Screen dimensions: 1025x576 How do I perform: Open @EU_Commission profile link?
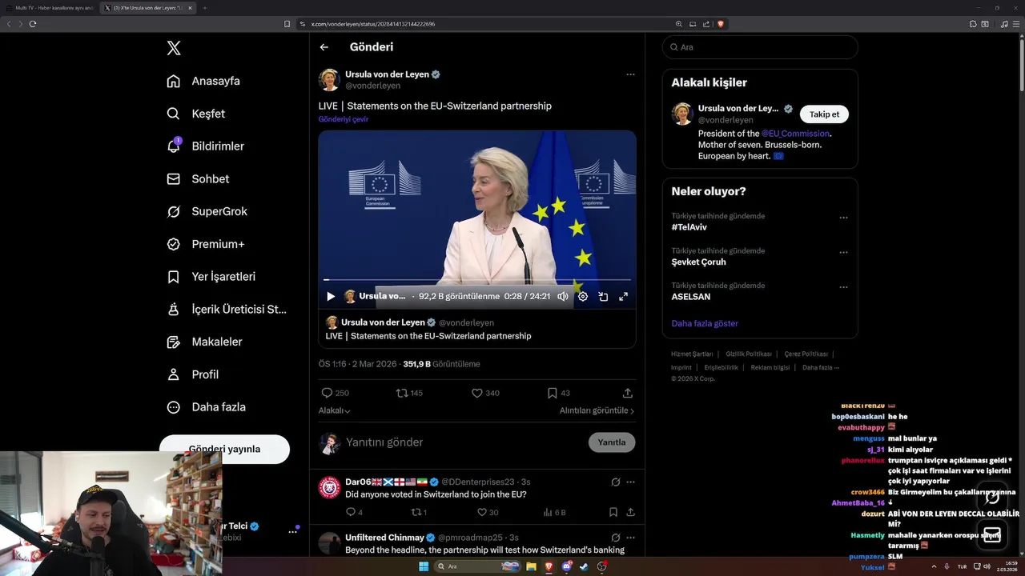[x=795, y=134]
